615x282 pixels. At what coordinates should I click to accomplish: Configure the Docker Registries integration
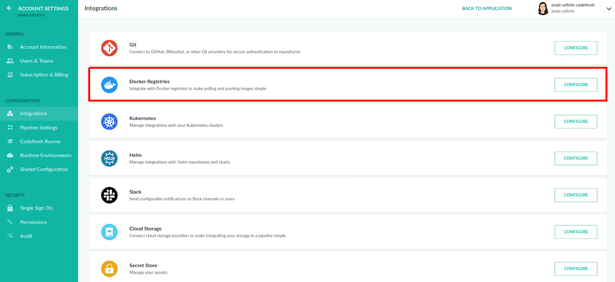pos(575,85)
